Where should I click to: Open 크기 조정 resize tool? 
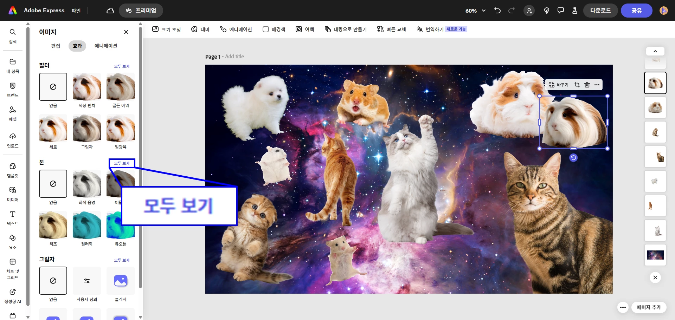(x=166, y=29)
